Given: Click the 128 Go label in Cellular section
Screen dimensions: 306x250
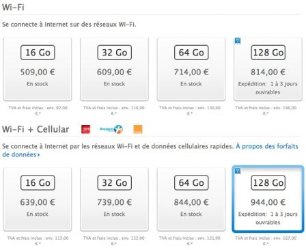Looking at the screenshot, I should [x=268, y=182].
